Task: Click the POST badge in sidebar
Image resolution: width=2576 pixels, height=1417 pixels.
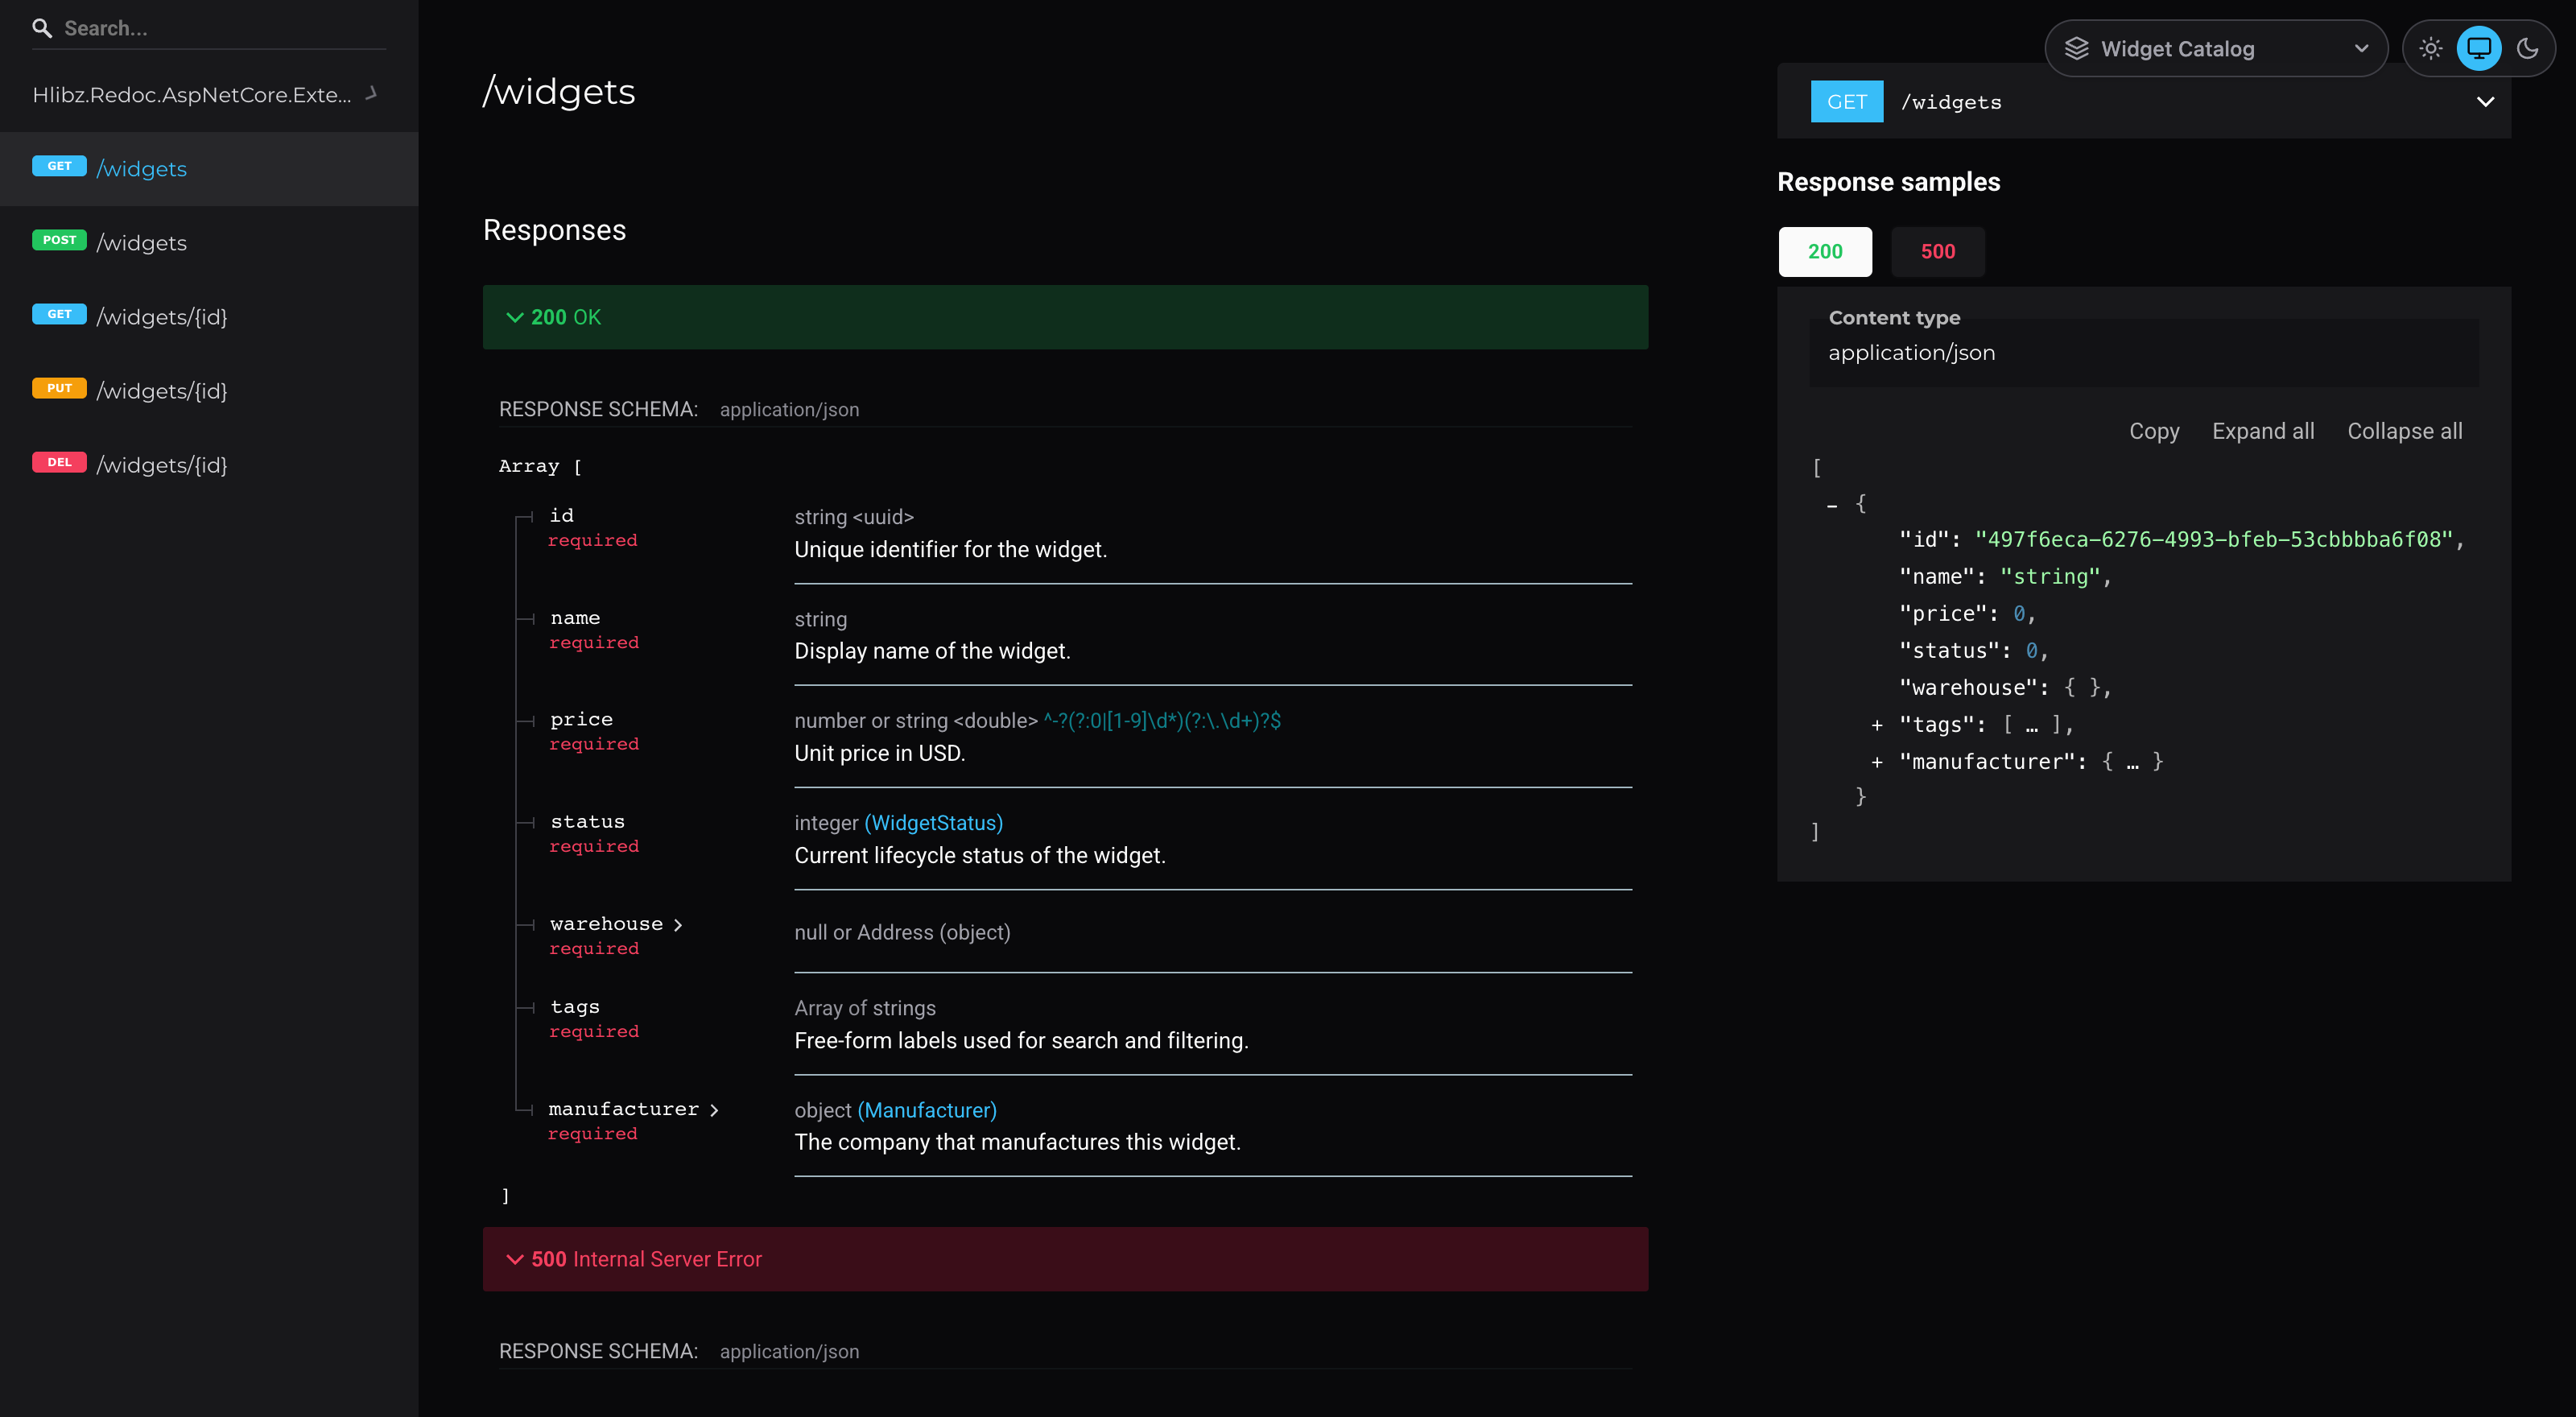Action: pos(59,240)
